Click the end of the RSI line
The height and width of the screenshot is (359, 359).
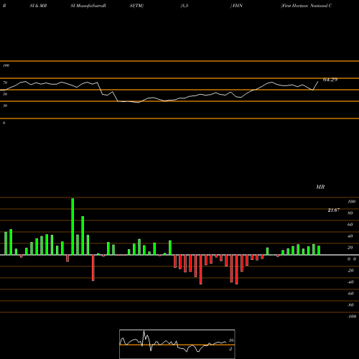pyautogui.click(x=318, y=82)
